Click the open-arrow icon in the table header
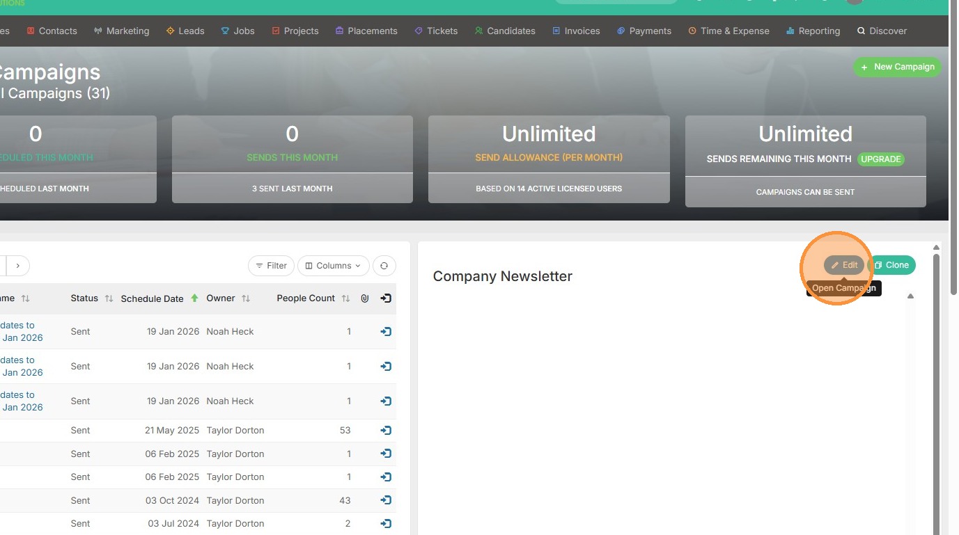Screen dimensions: 959x535 [386, 298]
